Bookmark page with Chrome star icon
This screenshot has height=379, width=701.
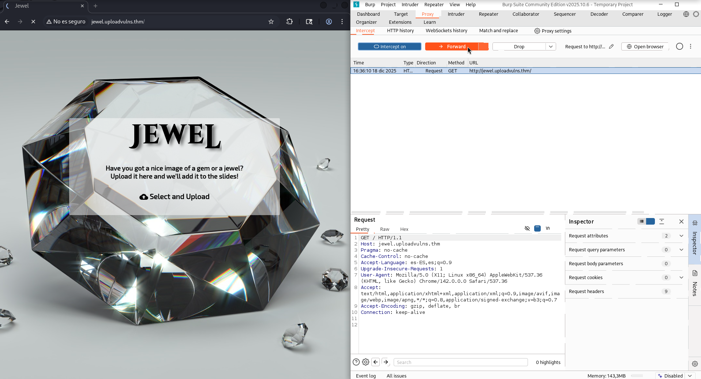[271, 22]
